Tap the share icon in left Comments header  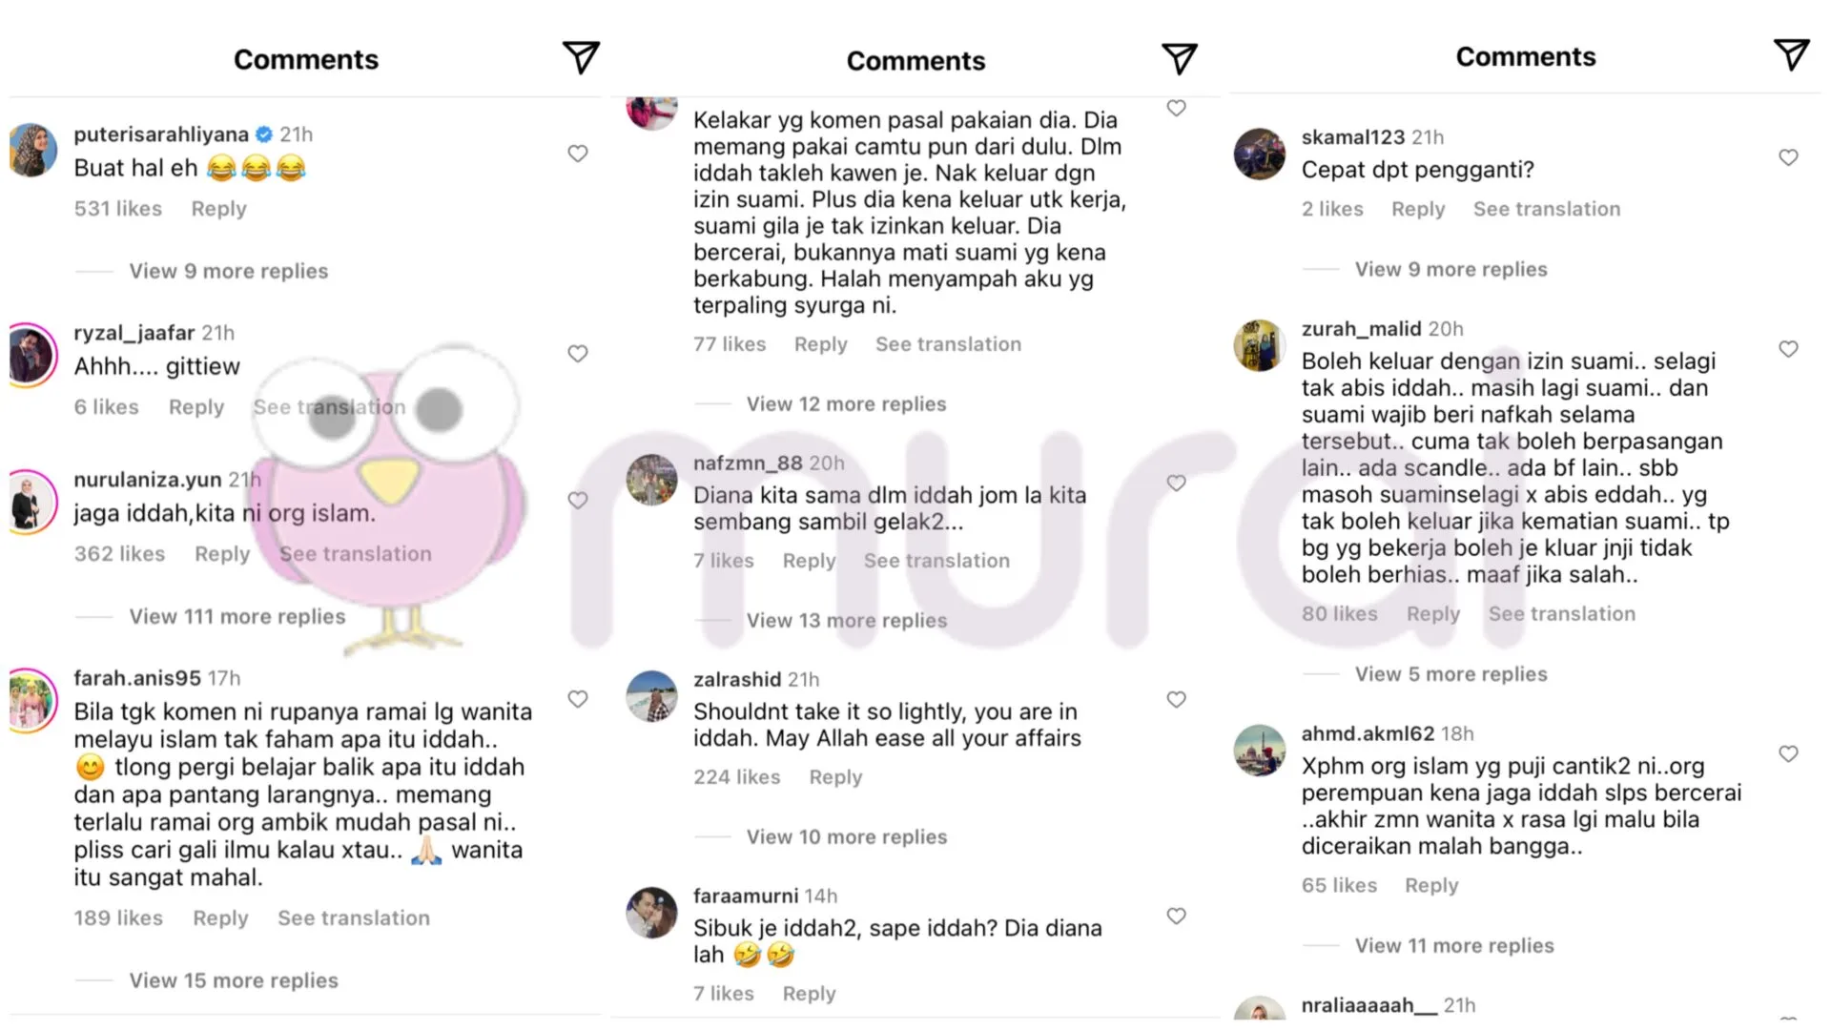tap(581, 58)
